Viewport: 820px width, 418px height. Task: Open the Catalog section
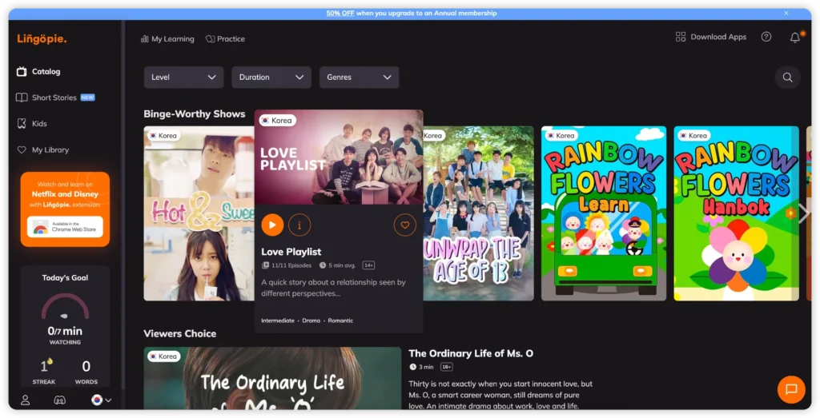38,71
